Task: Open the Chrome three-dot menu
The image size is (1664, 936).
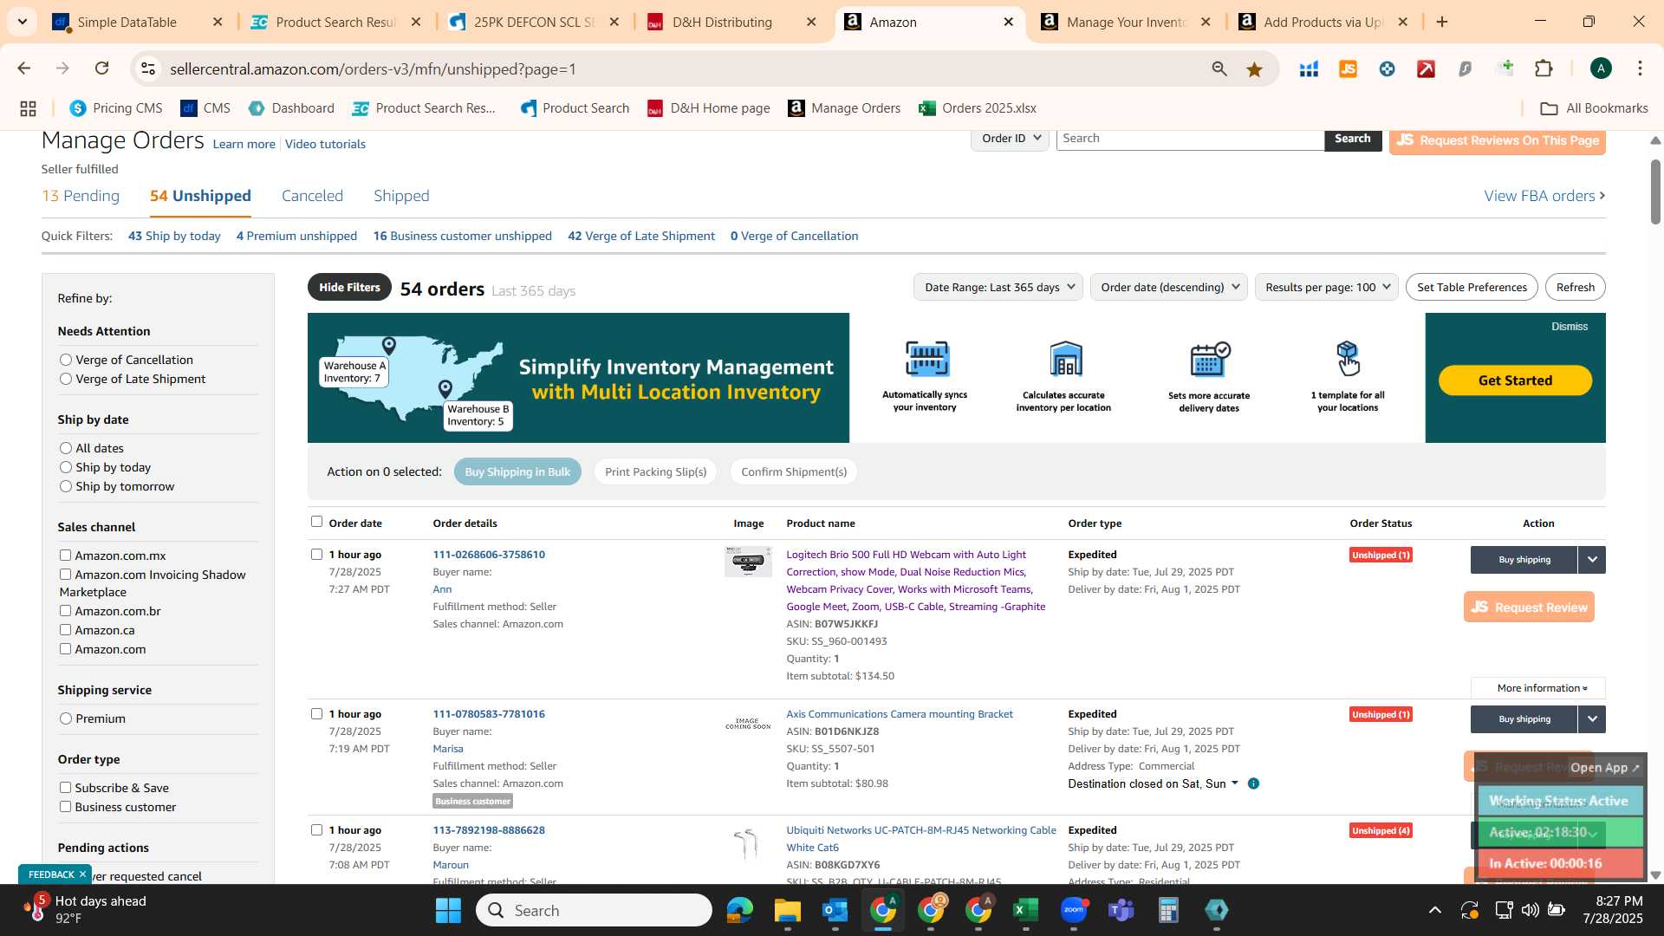Action: [1640, 69]
